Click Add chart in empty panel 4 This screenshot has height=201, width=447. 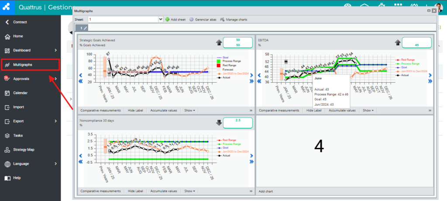pyautogui.click(x=266, y=191)
